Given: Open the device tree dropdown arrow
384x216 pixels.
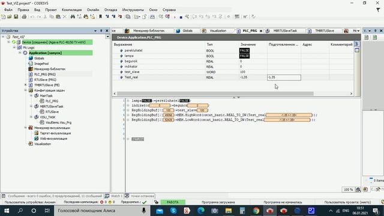Looking at the screenshot, I should point(107,37).
